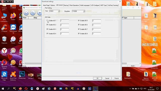
Task: Switch to Backup tab
Action: click(x=66, y=5)
